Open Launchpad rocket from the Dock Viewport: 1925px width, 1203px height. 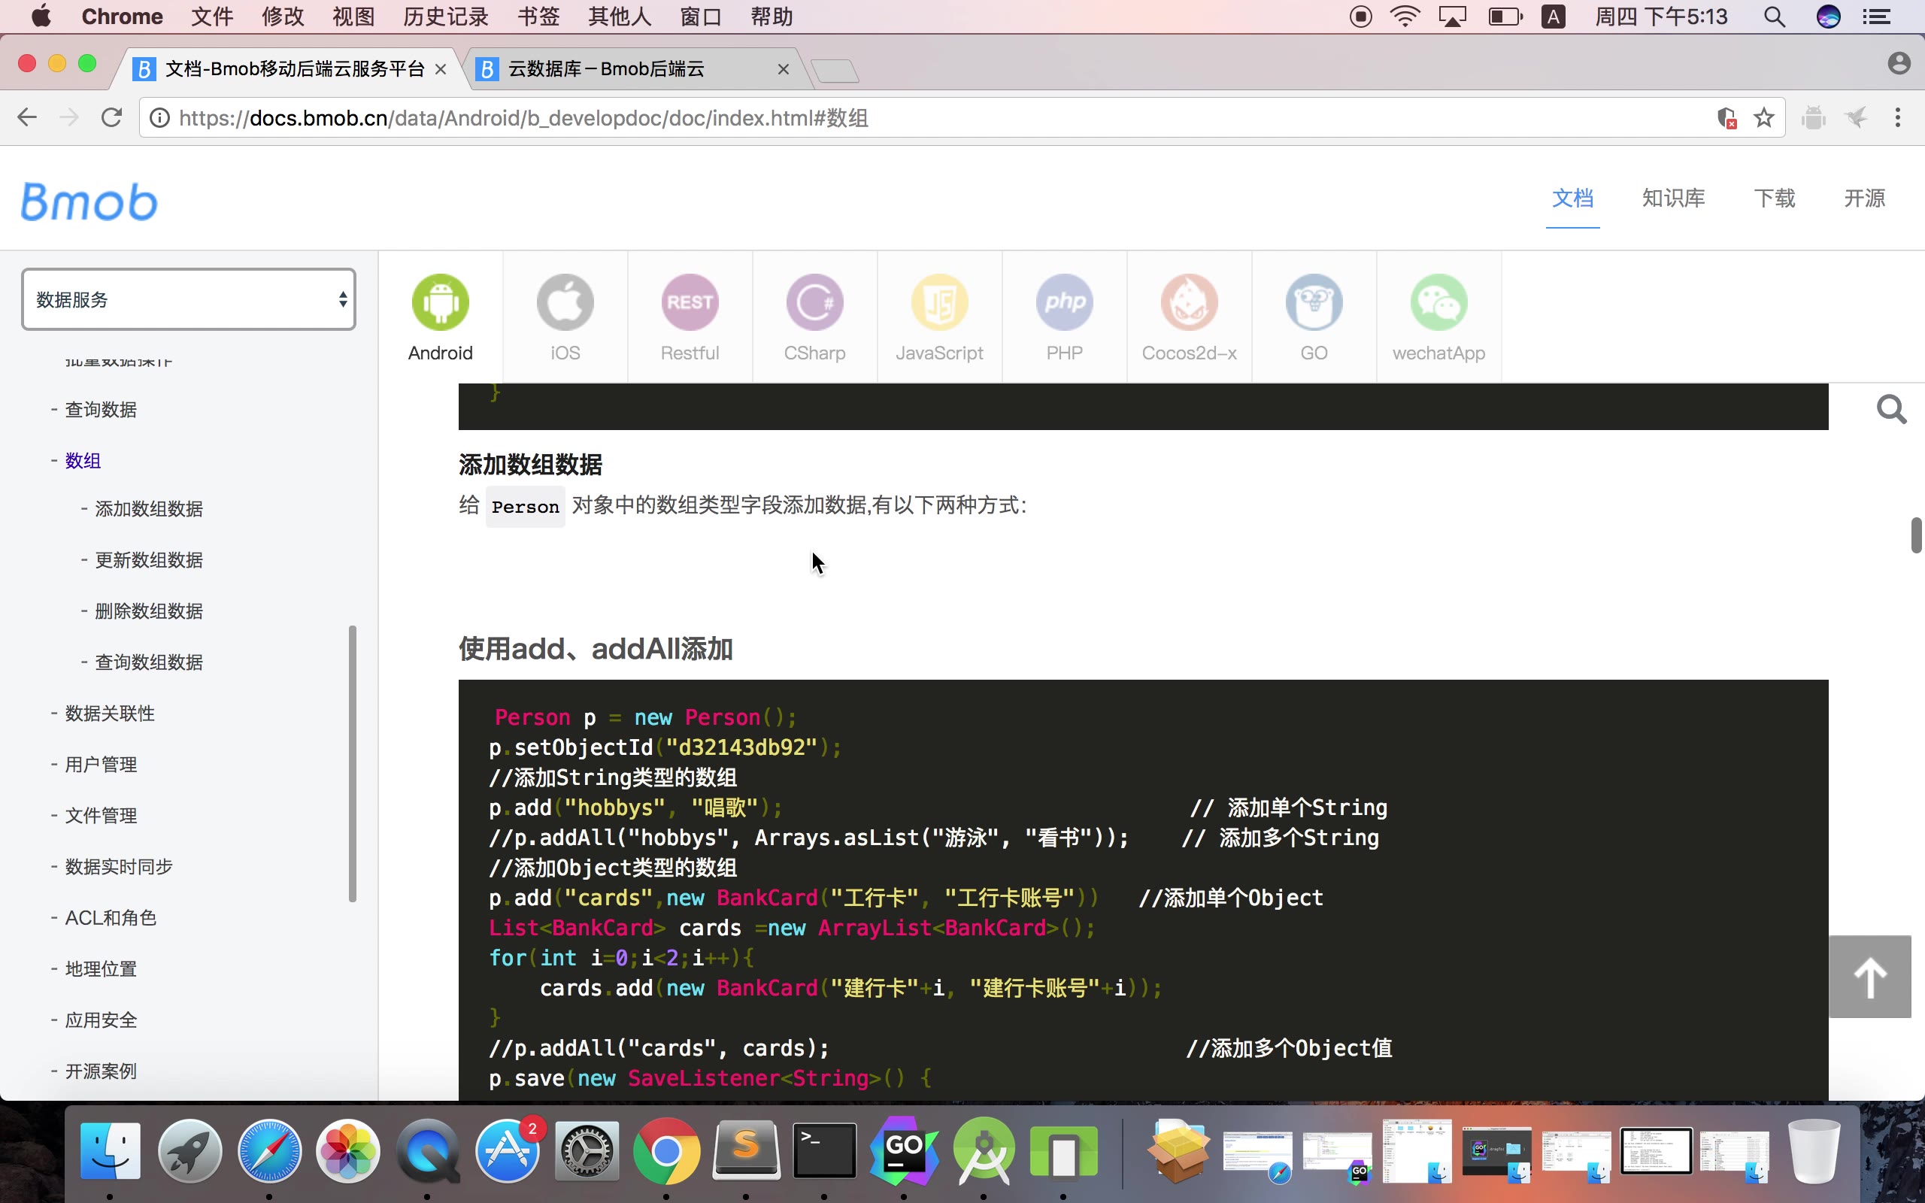tap(189, 1150)
